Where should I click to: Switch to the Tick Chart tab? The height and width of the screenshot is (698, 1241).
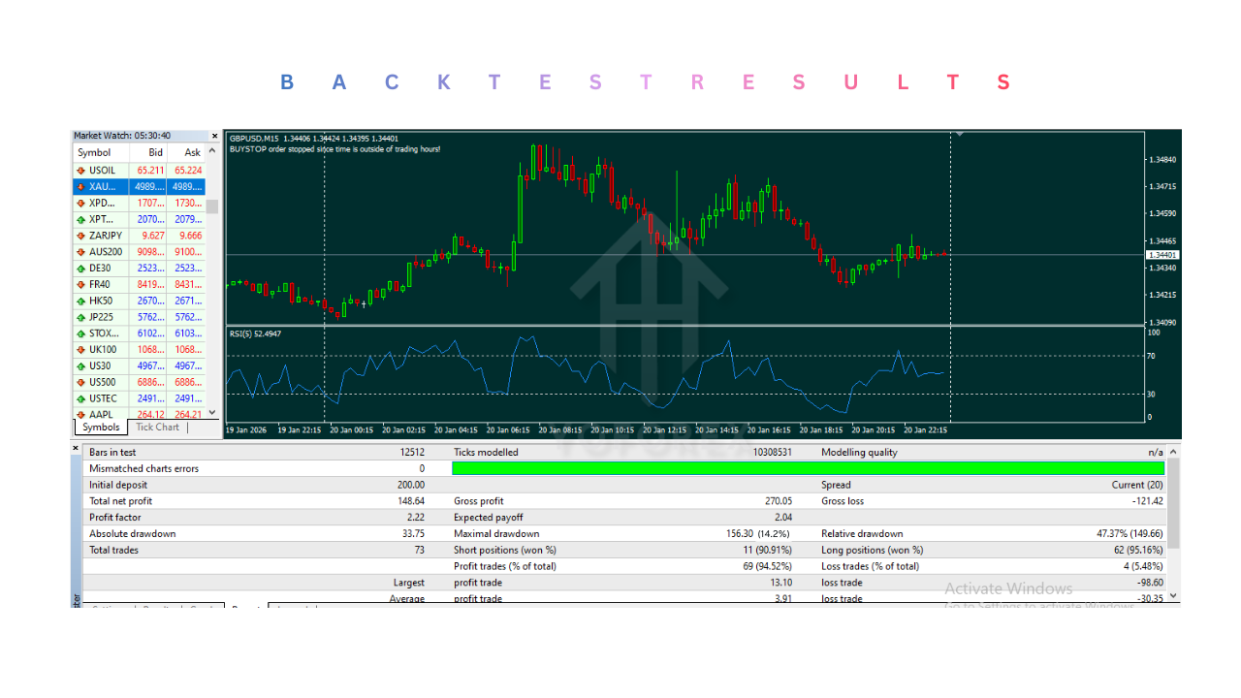pyautogui.click(x=156, y=427)
